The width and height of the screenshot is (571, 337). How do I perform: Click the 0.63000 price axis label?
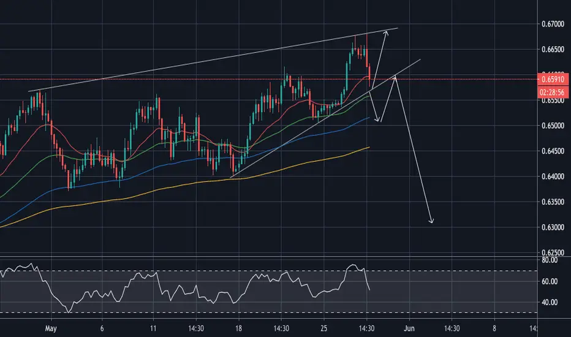pyautogui.click(x=553, y=227)
